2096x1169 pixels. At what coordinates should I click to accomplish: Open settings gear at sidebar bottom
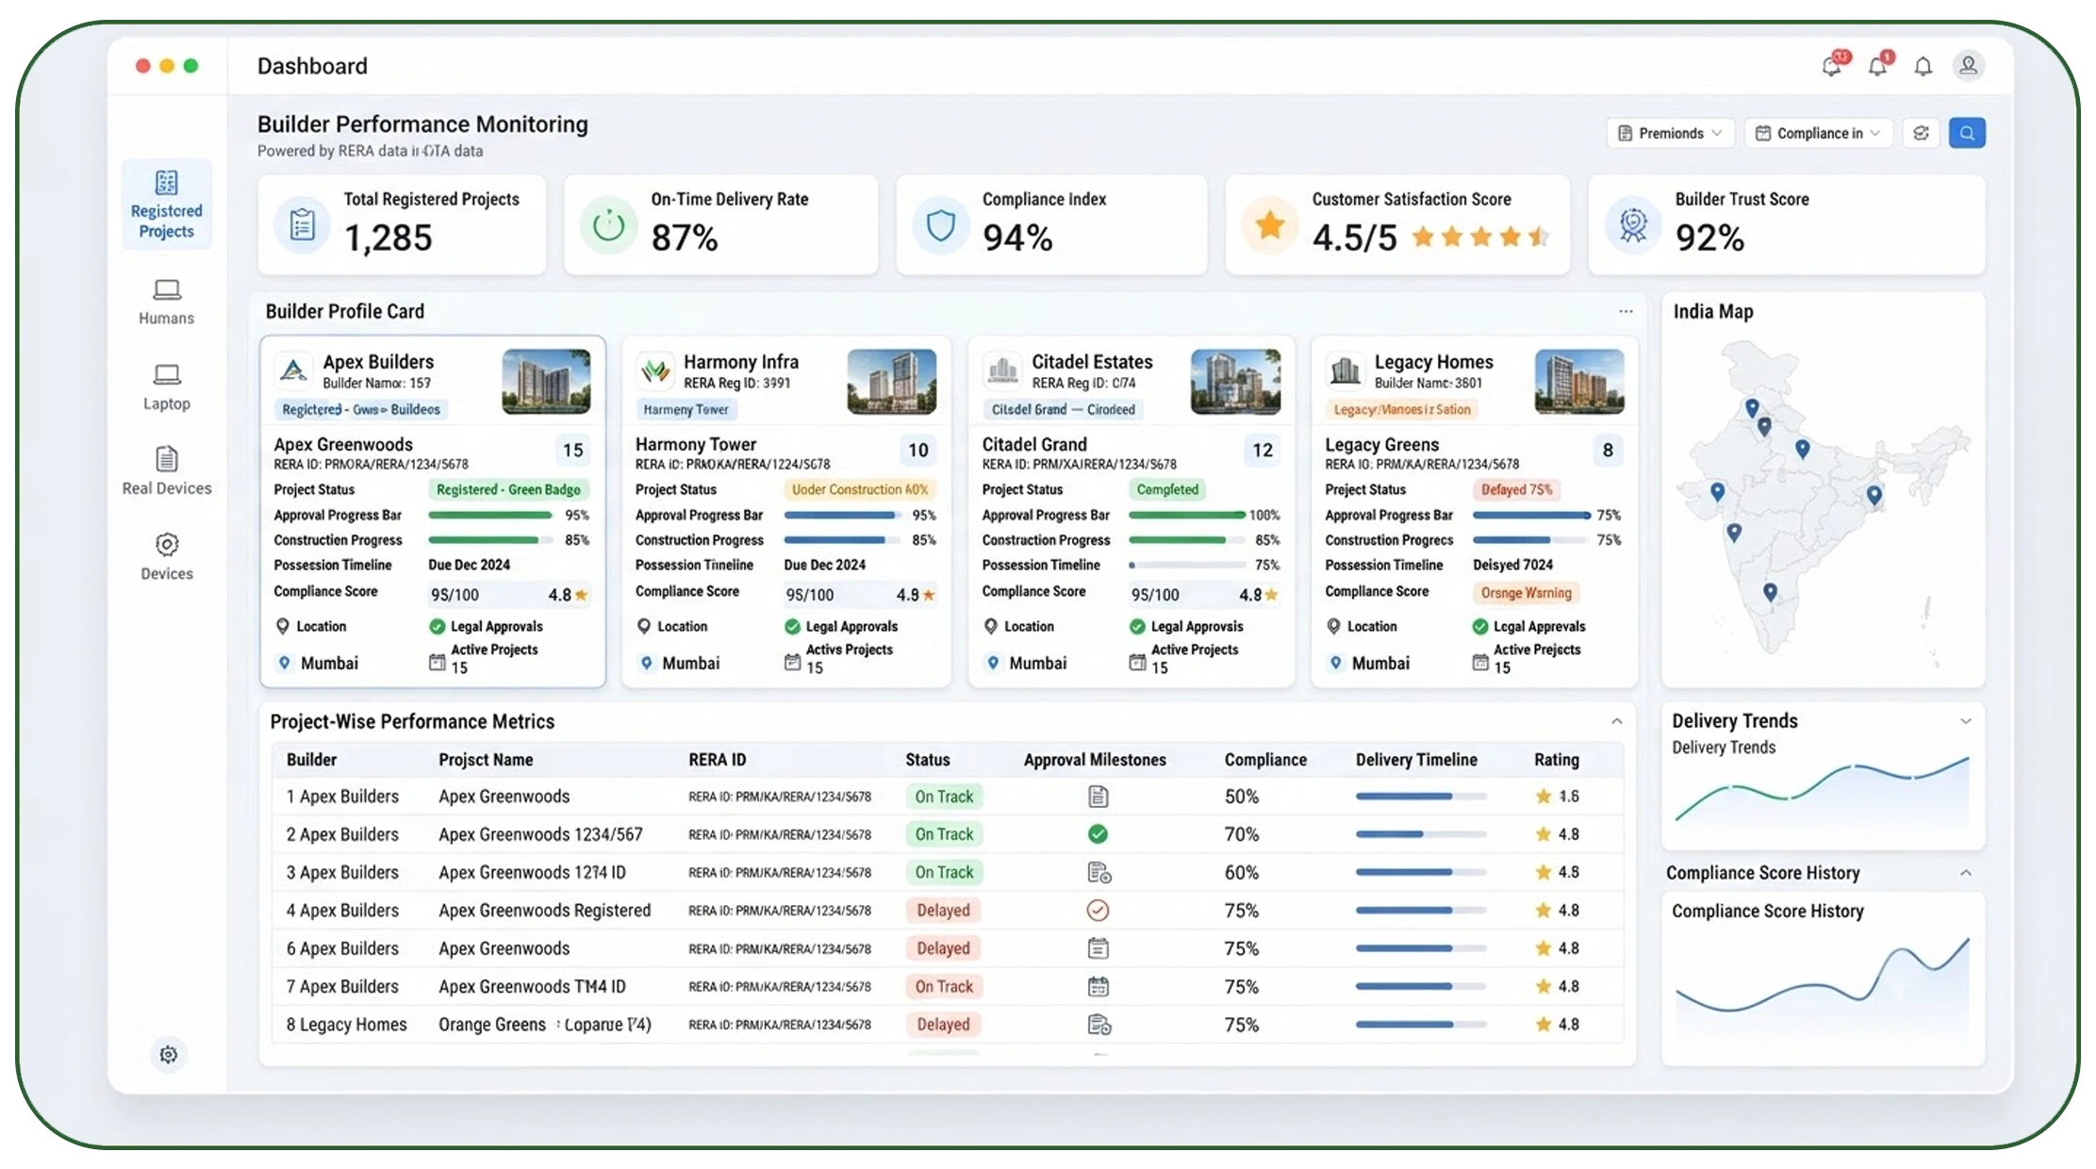(168, 1054)
